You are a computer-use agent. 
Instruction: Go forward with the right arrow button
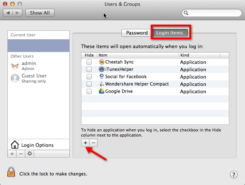click(17, 13)
